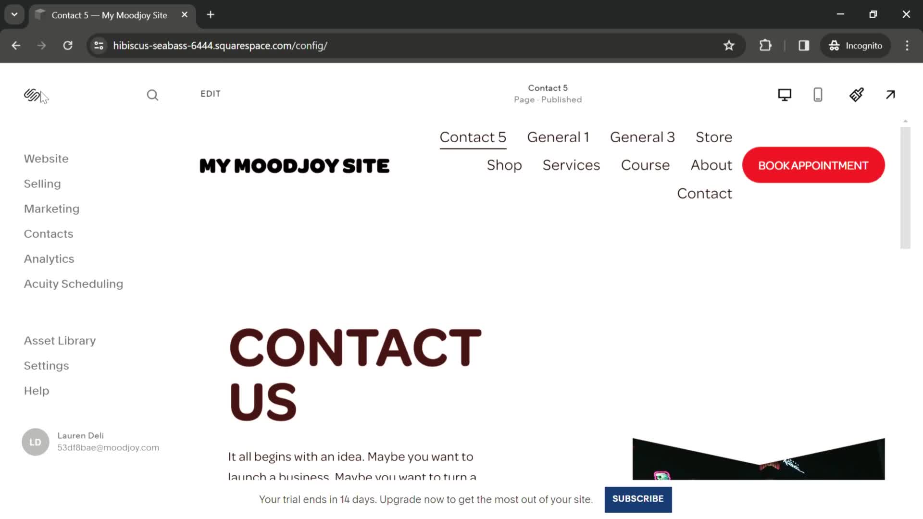The image size is (923, 519).
Task: Open the Website settings menu
Action: tap(46, 159)
